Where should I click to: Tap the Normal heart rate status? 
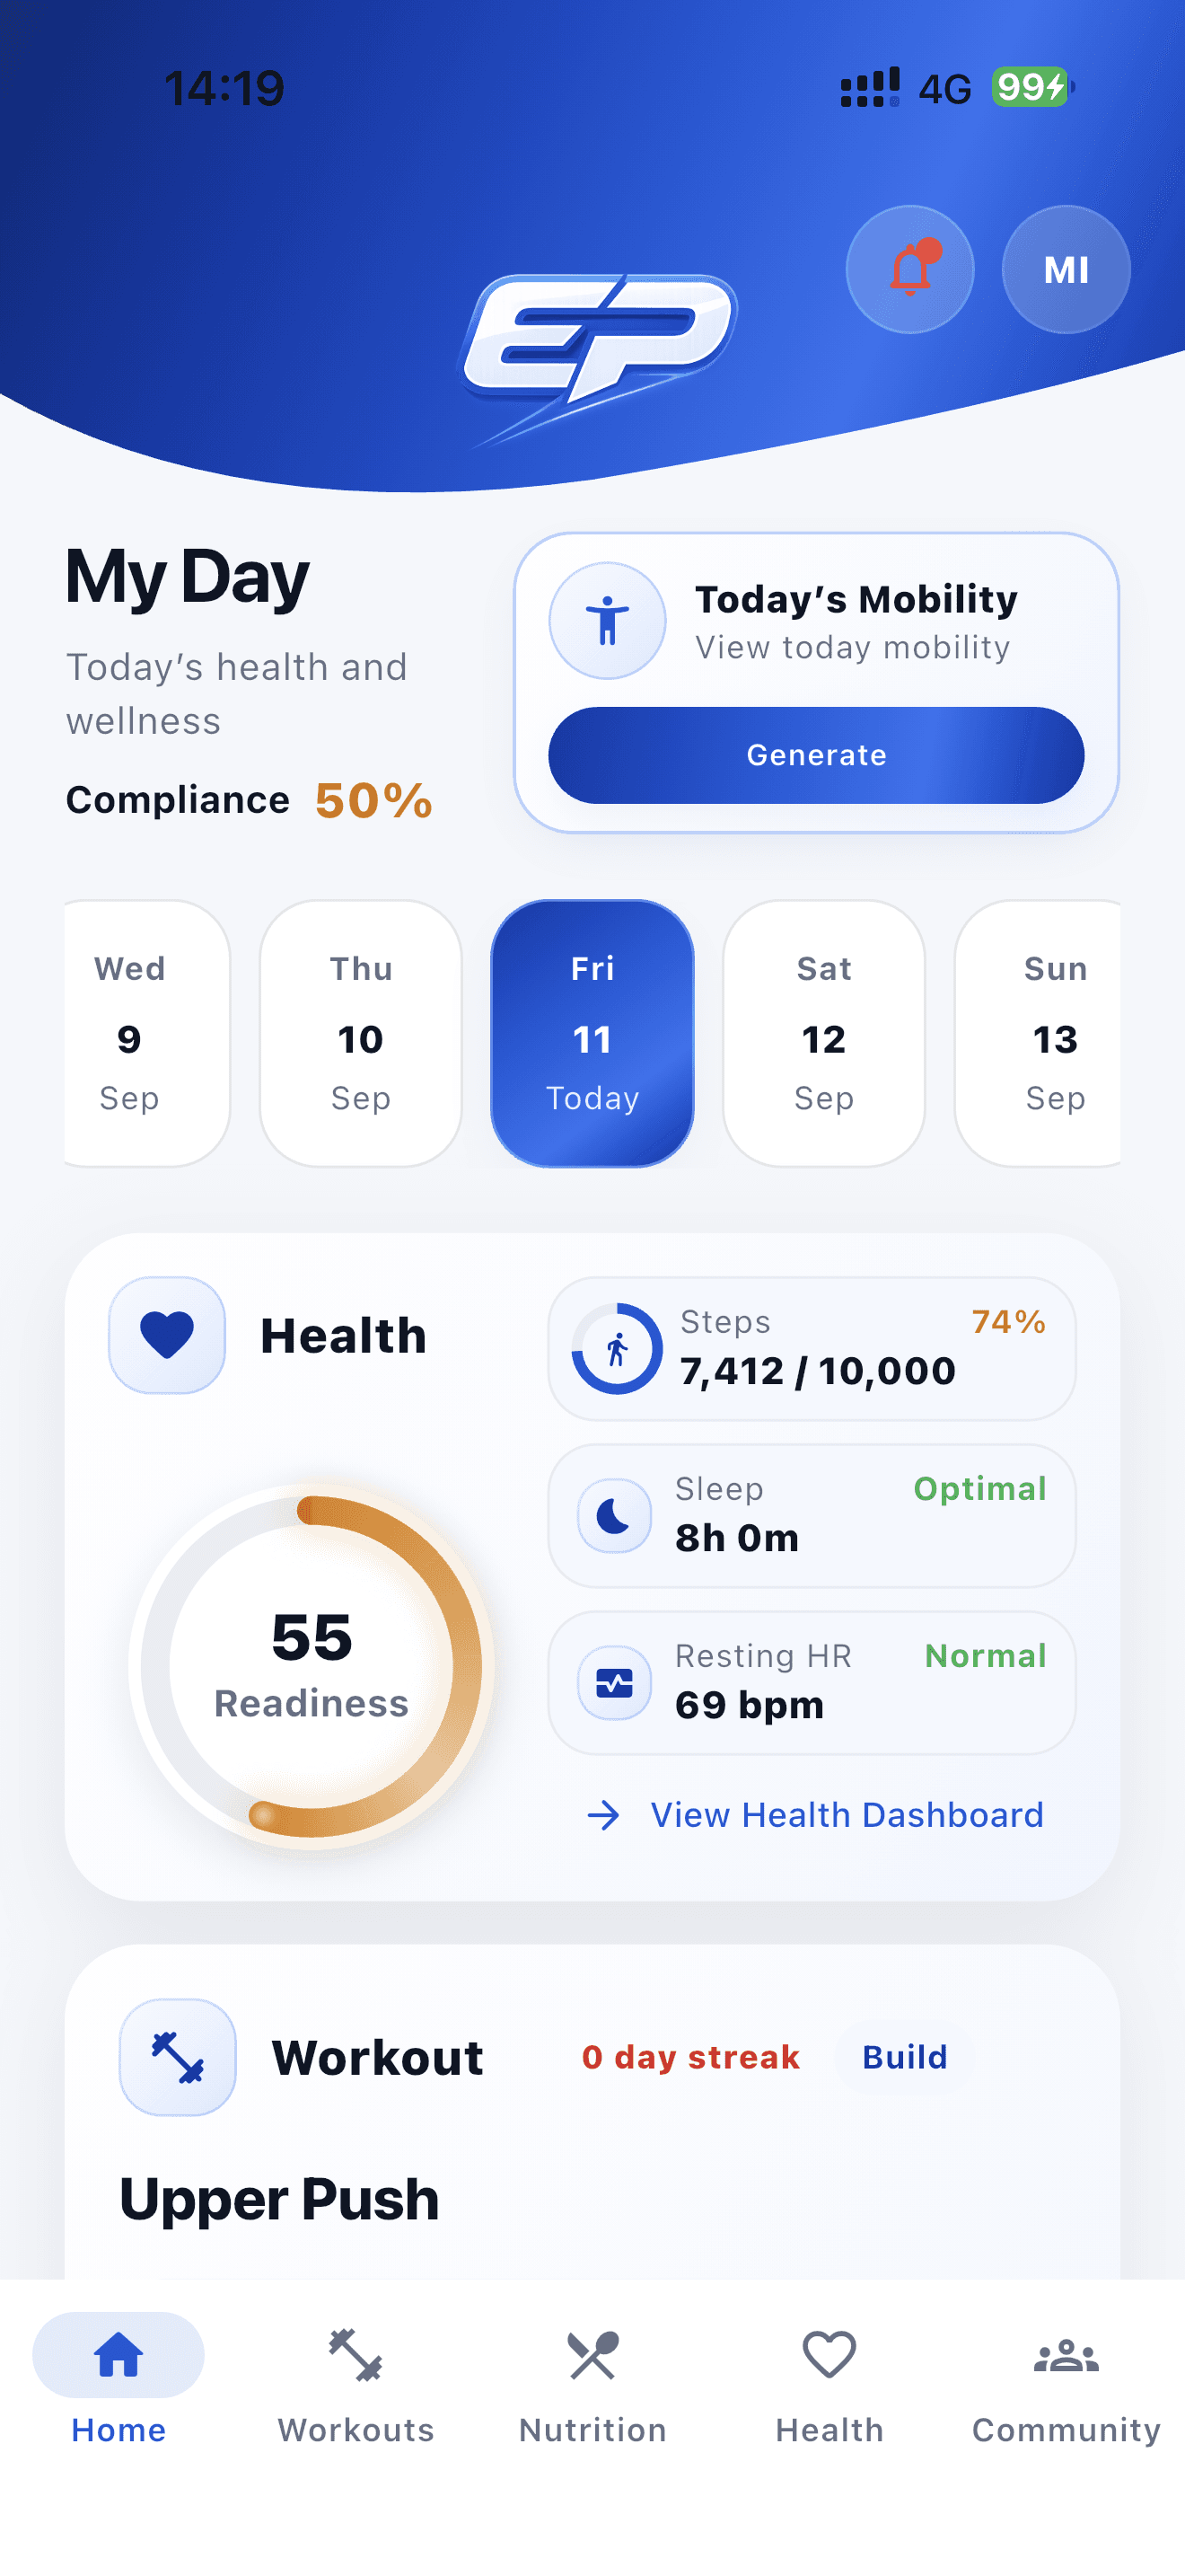985,1656
